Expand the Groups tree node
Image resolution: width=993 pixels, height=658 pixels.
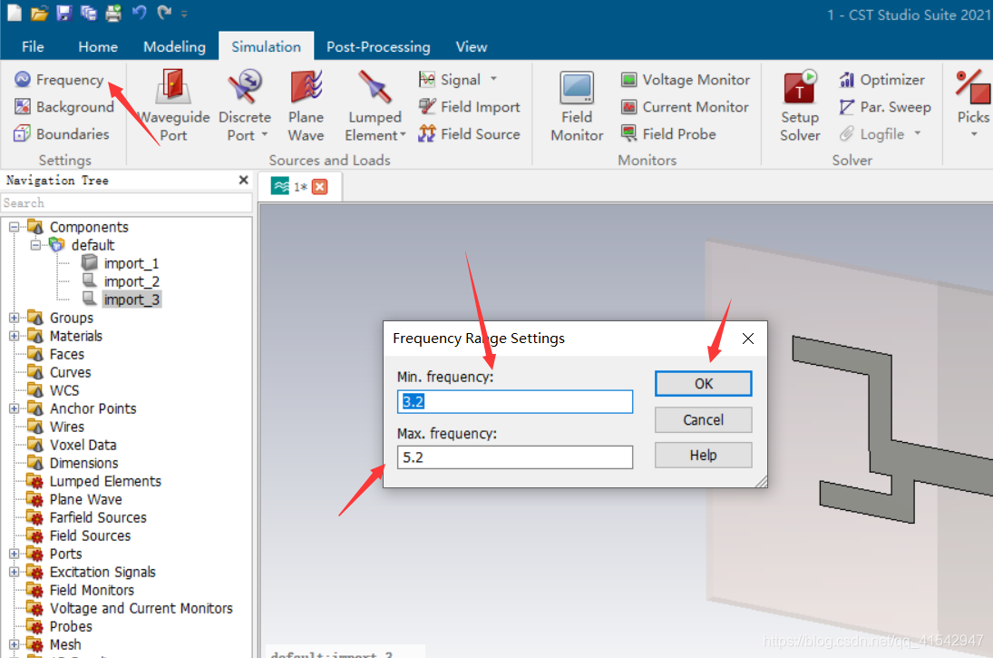14,318
